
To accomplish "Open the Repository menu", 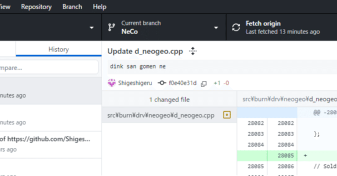I will tap(36, 7).
